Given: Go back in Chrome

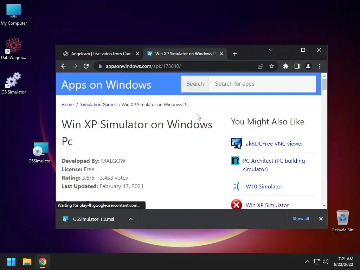Looking at the screenshot, I should [x=64, y=66].
